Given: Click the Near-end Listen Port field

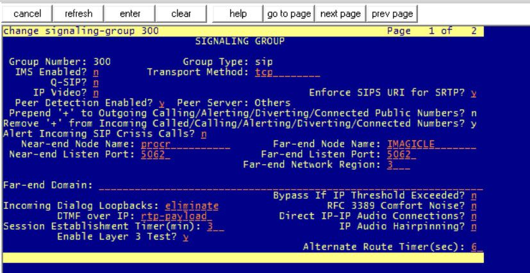Looking at the screenshot, I should point(155,154).
